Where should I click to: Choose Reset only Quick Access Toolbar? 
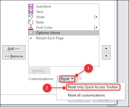coord(93,87)
